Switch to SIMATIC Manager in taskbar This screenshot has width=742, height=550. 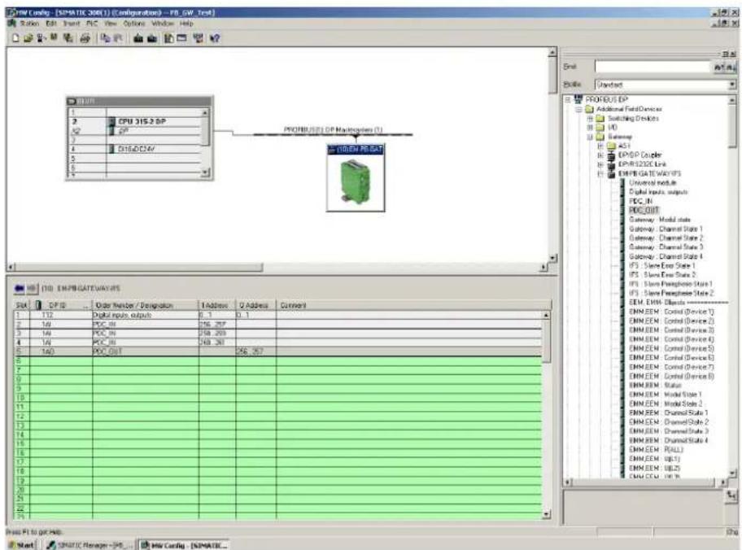pos(90,545)
